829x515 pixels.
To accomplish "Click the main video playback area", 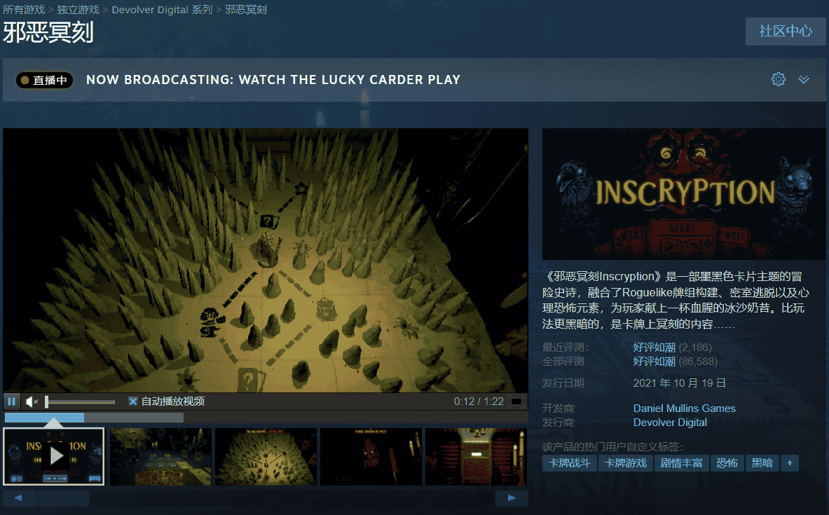I will (x=266, y=261).
